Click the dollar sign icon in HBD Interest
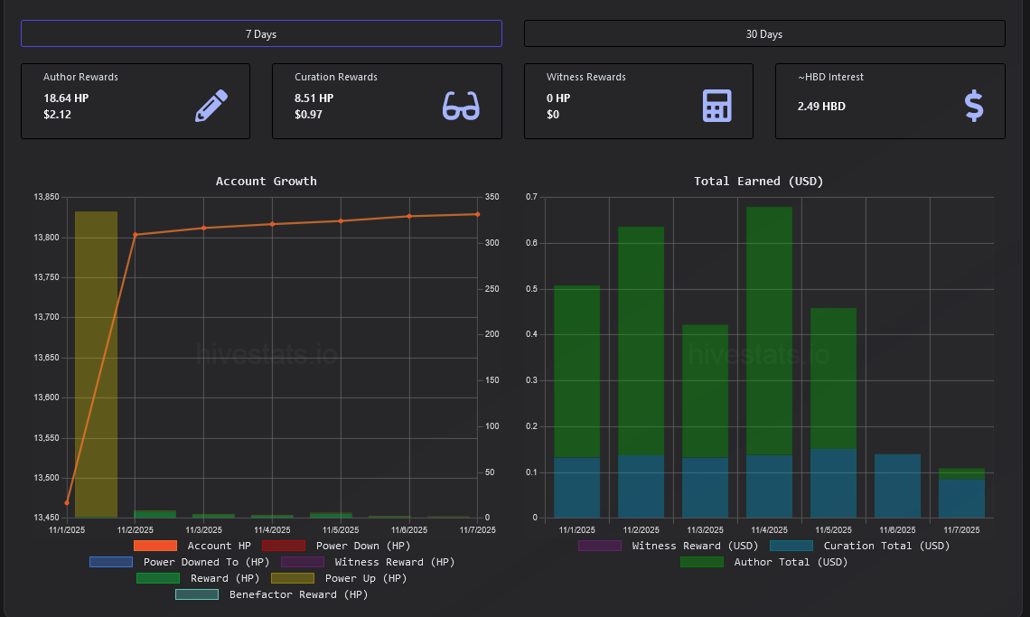 pyautogui.click(x=973, y=106)
